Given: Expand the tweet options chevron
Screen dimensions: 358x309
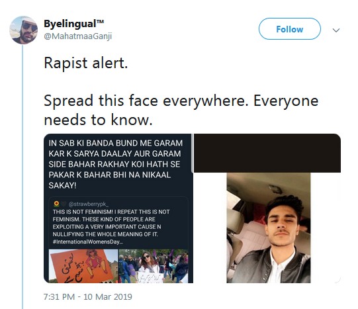Looking at the screenshot, I should (336, 30).
